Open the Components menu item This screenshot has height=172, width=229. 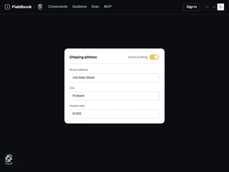[58, 6]
